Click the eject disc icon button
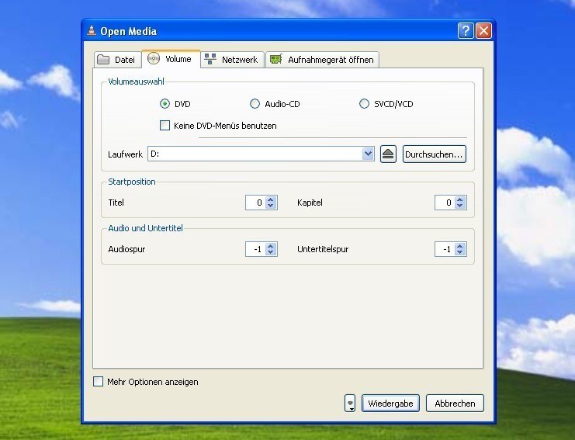The image size is (575, 440). tap(389, 154)
